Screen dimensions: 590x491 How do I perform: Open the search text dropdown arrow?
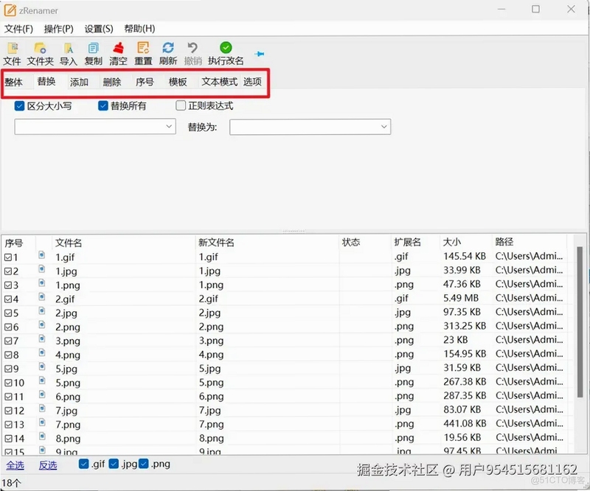(169, 126)
